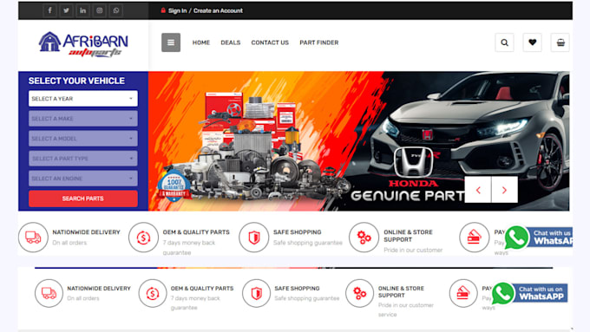Click upper OEM & Quality Parts dollar icon
The width and height of the screenshot is (590, 332).
pos(143,238)
